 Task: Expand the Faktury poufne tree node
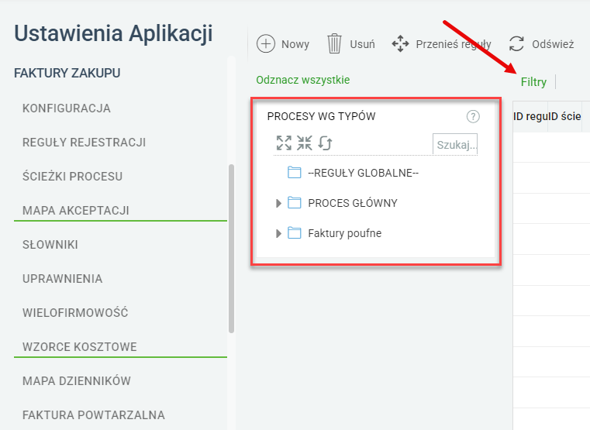278,233
